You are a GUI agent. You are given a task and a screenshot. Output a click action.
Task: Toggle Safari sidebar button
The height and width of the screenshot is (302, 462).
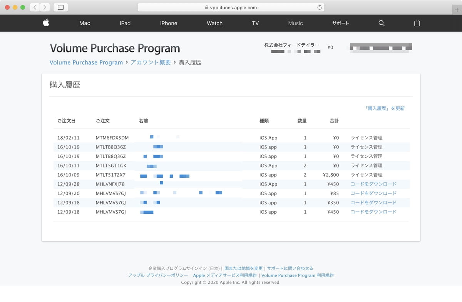60,7
